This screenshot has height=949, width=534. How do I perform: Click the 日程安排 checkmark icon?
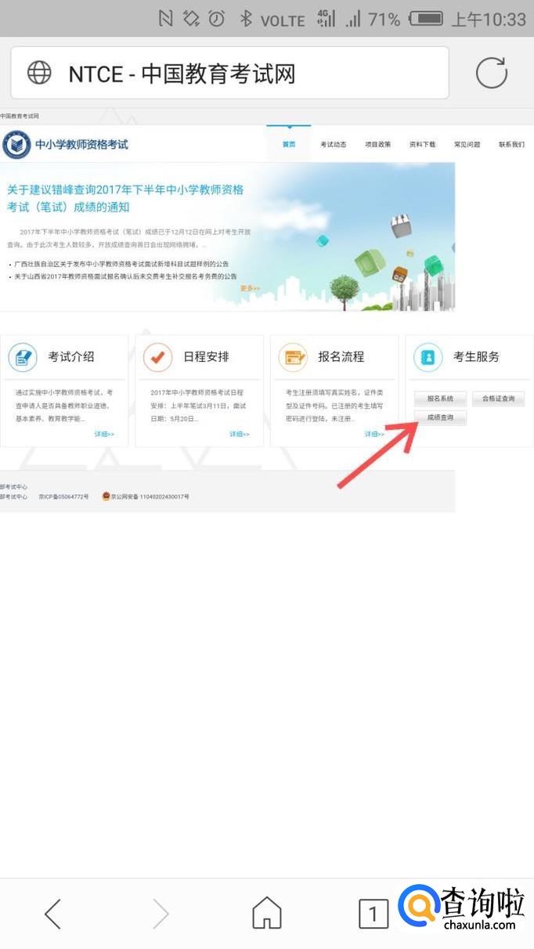(157, 357)
